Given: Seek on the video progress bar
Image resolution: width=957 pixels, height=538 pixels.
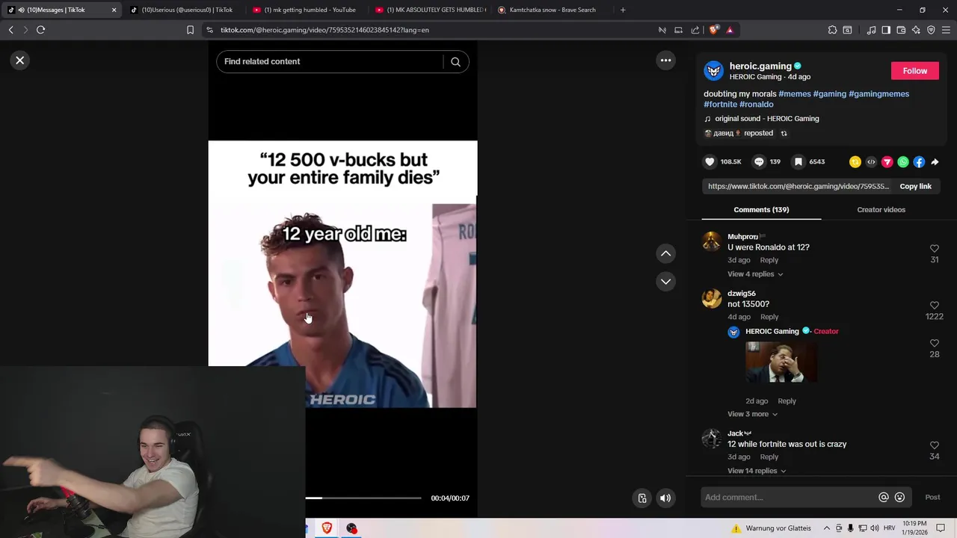Looking at the screenshot, I should (363, 498).
